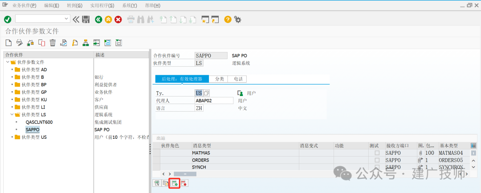Screen dimensions: 481x193
Task: Click the outbound parameter detail icon
Action: pyautogui.click(x=157, y=183)
